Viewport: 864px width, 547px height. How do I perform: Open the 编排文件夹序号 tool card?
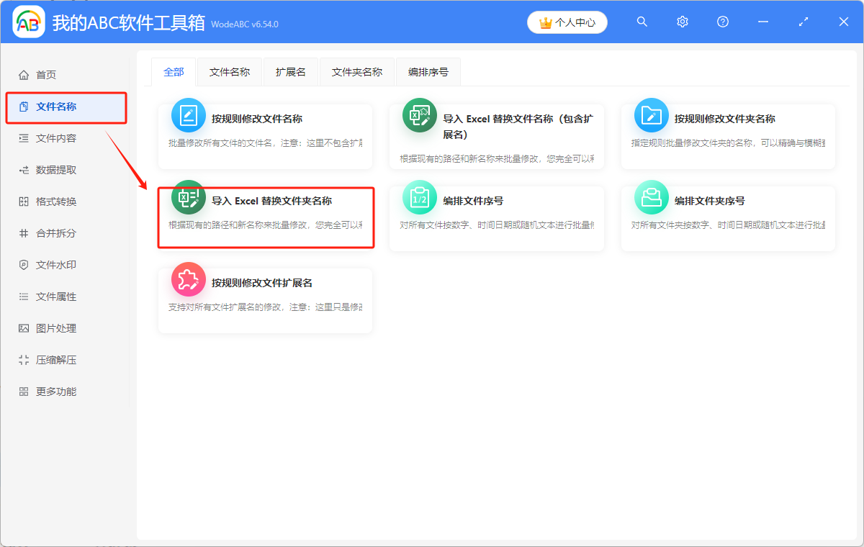click(x=727, y=216)
